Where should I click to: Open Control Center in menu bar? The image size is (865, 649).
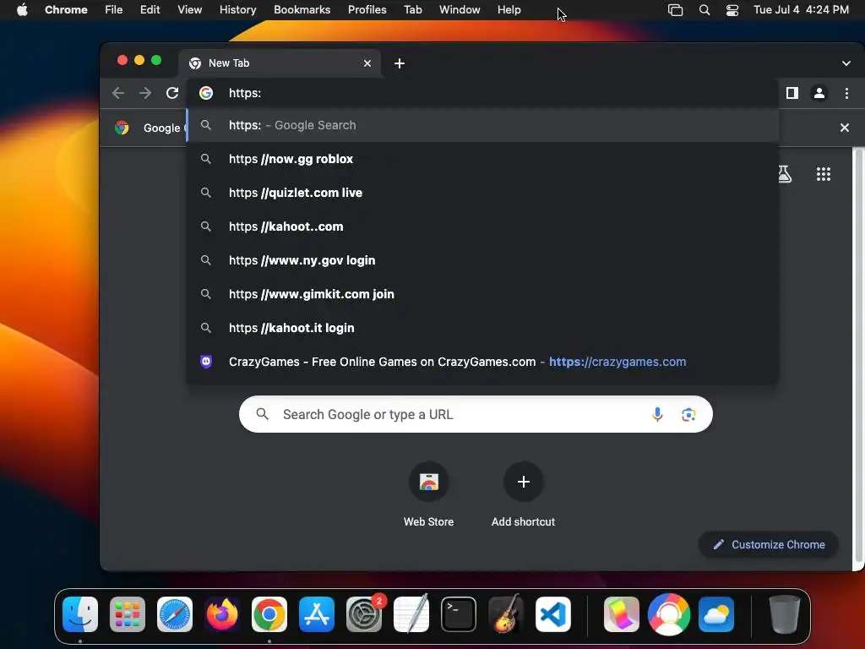coord(732,10)
